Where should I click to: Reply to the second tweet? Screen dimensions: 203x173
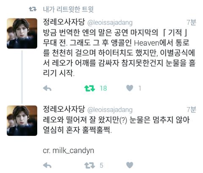tap(47, 165)
